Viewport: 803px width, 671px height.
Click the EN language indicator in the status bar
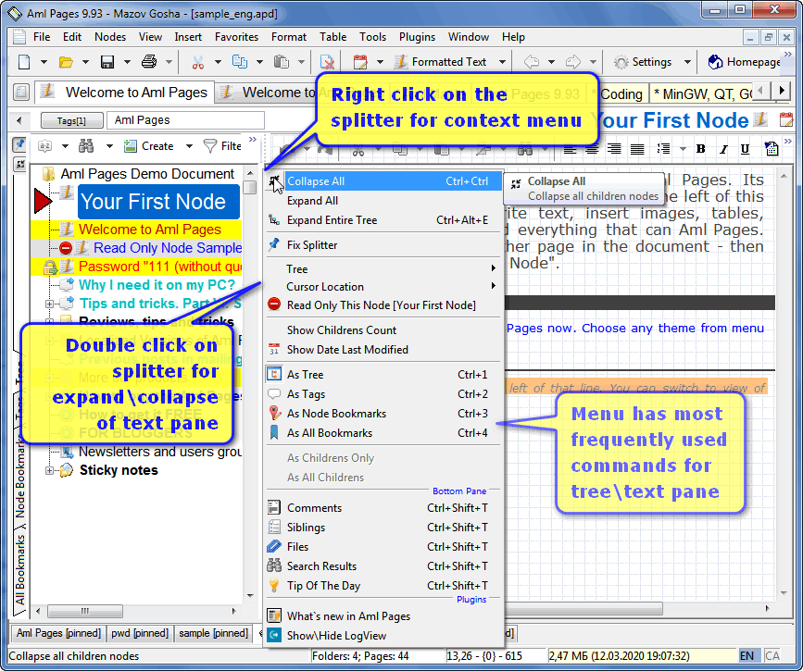[747, 655]
